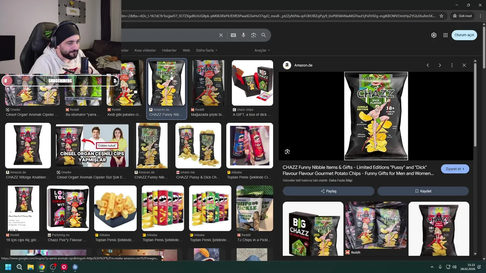The image size is (486, 273).
Task: Show next image in preview panel
Action: pos(440,65)
